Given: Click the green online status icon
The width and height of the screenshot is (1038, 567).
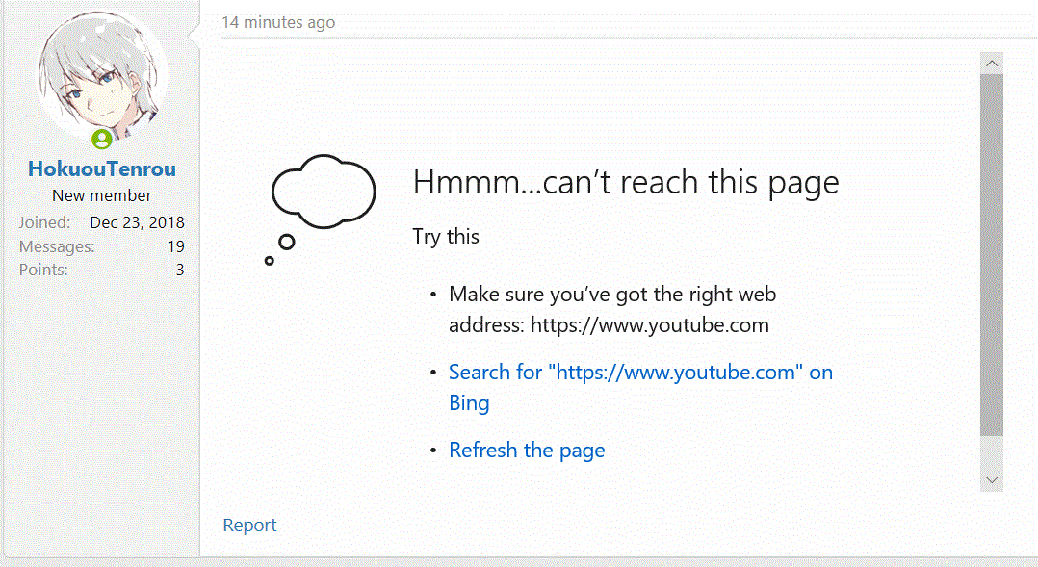Looking at the screenshot, I should (101, 141).
